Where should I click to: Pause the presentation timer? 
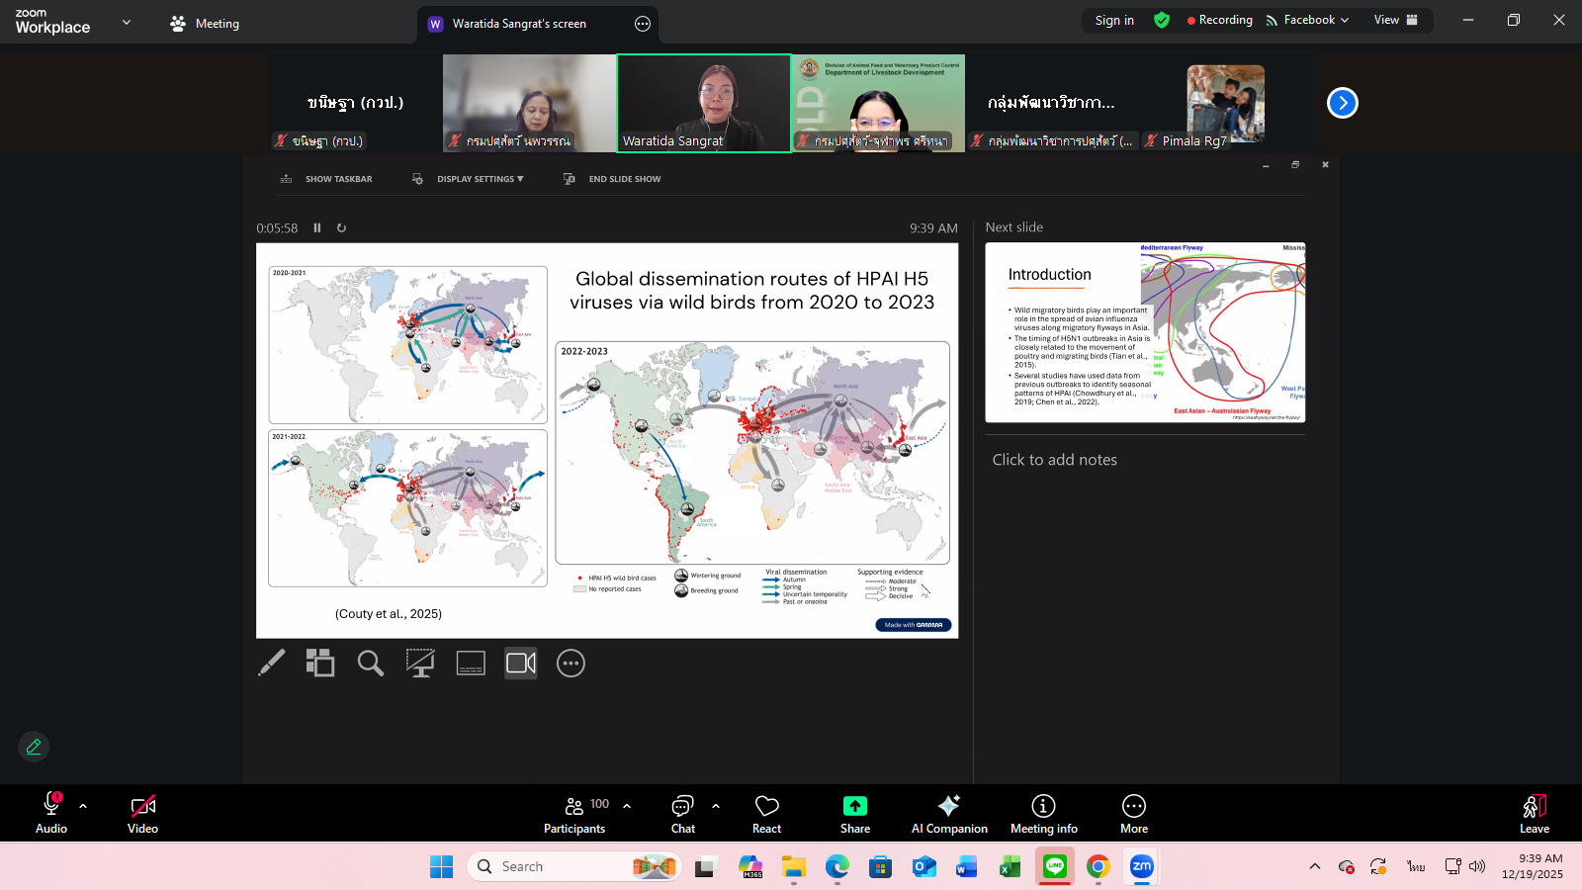point(317,227)
